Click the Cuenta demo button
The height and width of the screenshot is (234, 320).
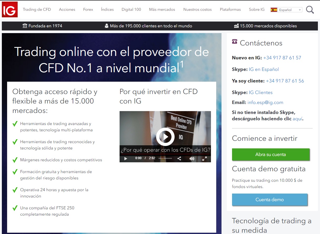click(269, 200)
